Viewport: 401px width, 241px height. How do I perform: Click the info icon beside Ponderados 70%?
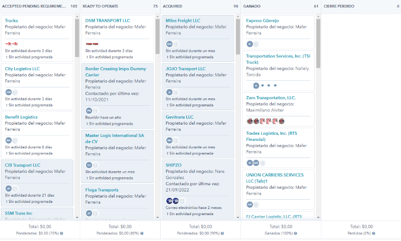[x=61, y=234]
